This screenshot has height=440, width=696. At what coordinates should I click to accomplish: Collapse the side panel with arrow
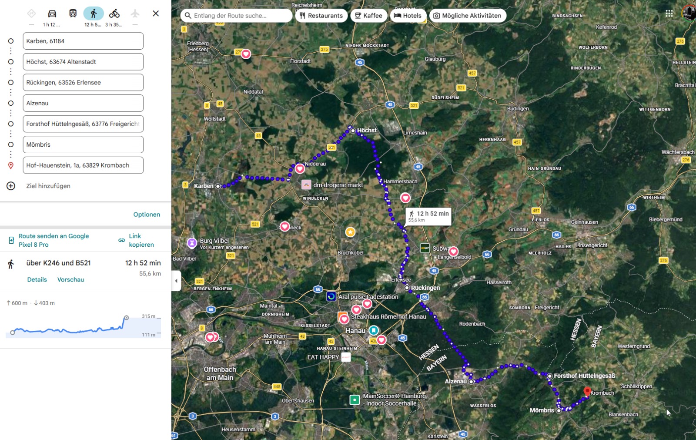(x=176, y=281)
